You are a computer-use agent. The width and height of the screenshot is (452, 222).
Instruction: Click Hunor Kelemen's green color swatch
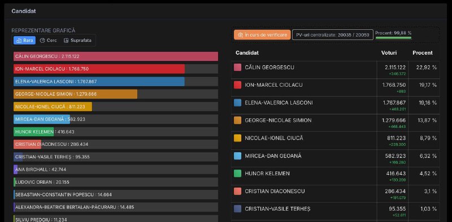point(237,174)
